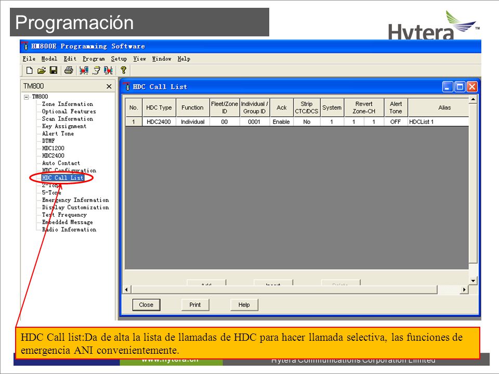
Task: Collapse the TM800 tree root node
Action: pos(27,97)
